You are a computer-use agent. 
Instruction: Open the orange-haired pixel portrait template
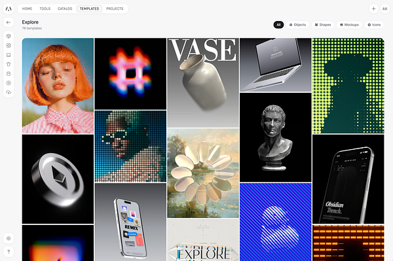point(58,86)
